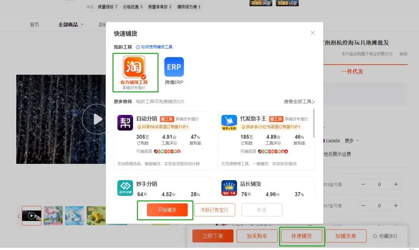Click the 305万 order count
The height and width of the screenshot is (250, 419).
click(143, 137)
